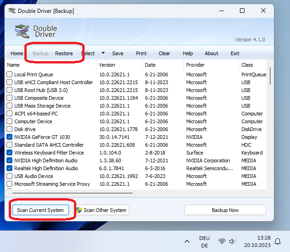The image size is (290, 252).
Task: Click the Scan Current System button
Action: pyautogui.click(x=40, y=210)
